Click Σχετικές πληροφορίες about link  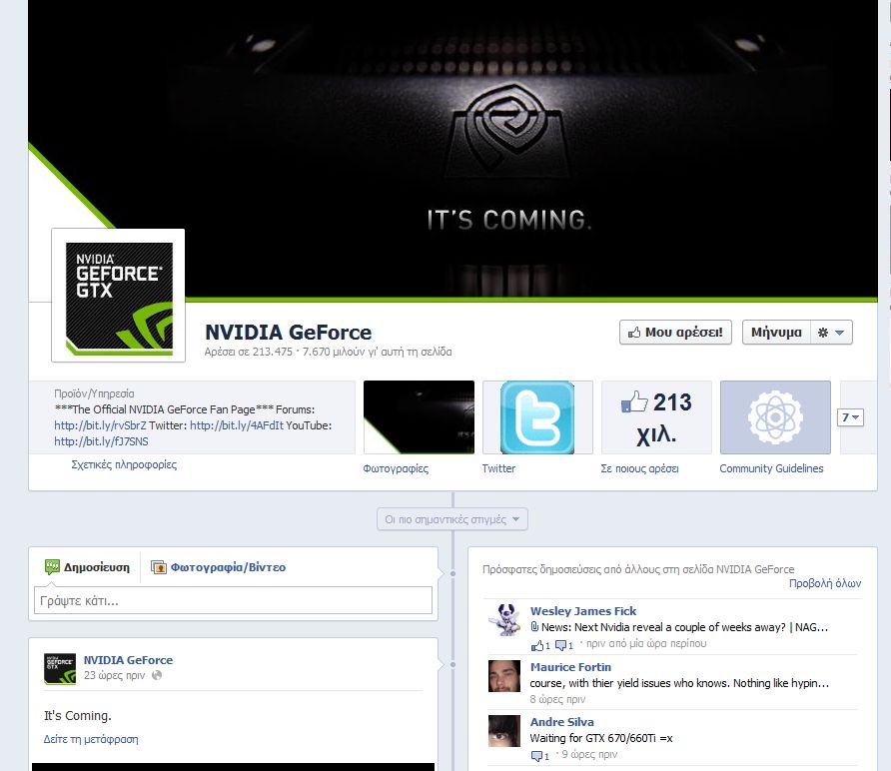point(124,464)
